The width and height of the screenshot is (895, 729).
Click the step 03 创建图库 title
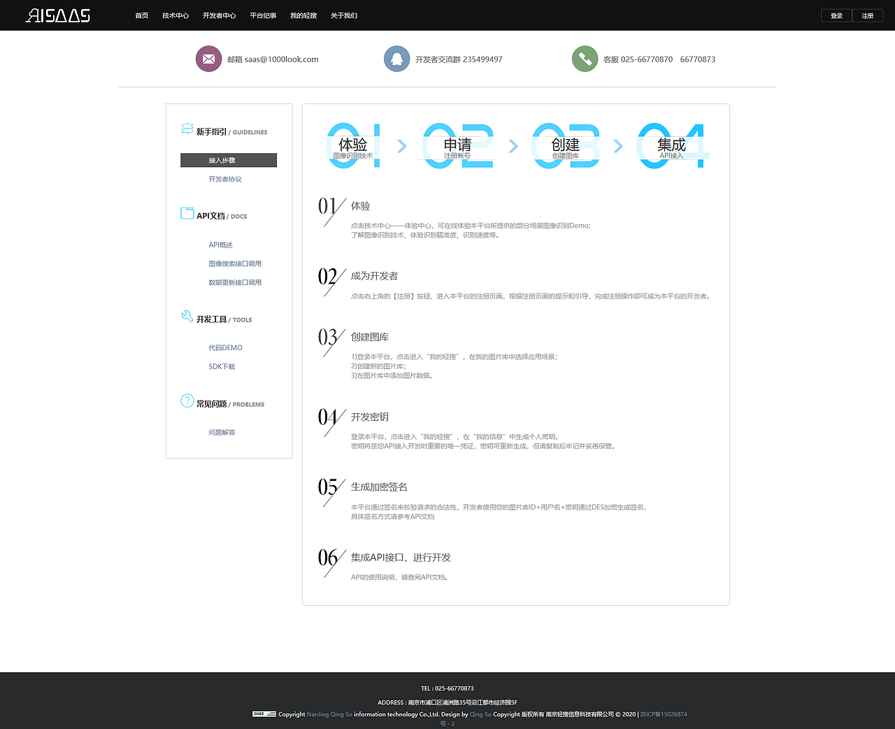pyautogui.click(x=370, y=337)
